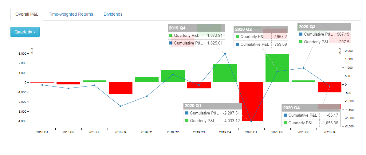
Task: Click the 2020 Q1 cumulative low point
Action: tap(251, 122)
